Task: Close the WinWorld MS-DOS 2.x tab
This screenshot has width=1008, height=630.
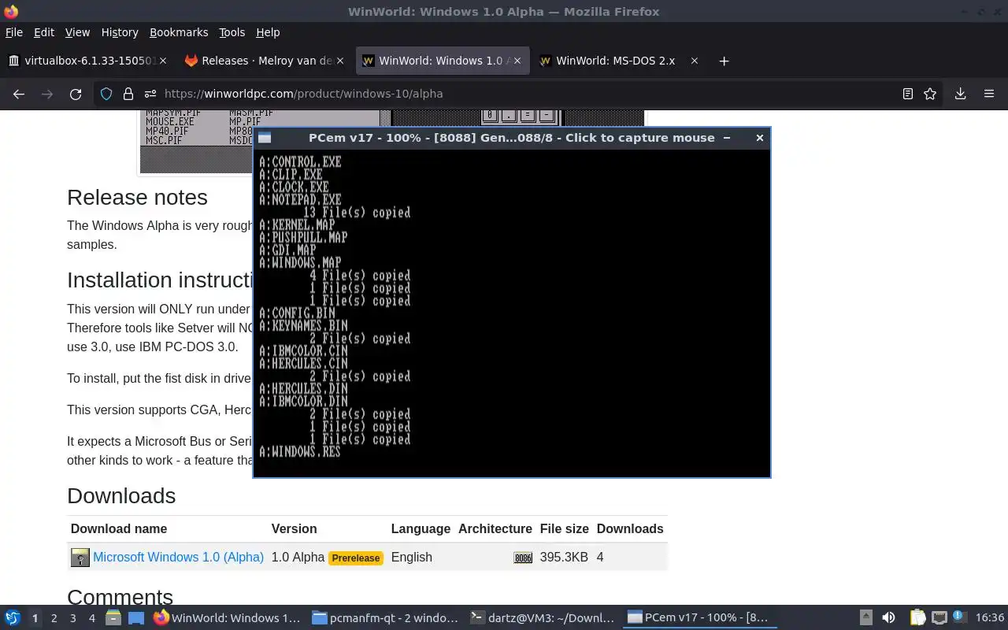Action: (694, 61)
